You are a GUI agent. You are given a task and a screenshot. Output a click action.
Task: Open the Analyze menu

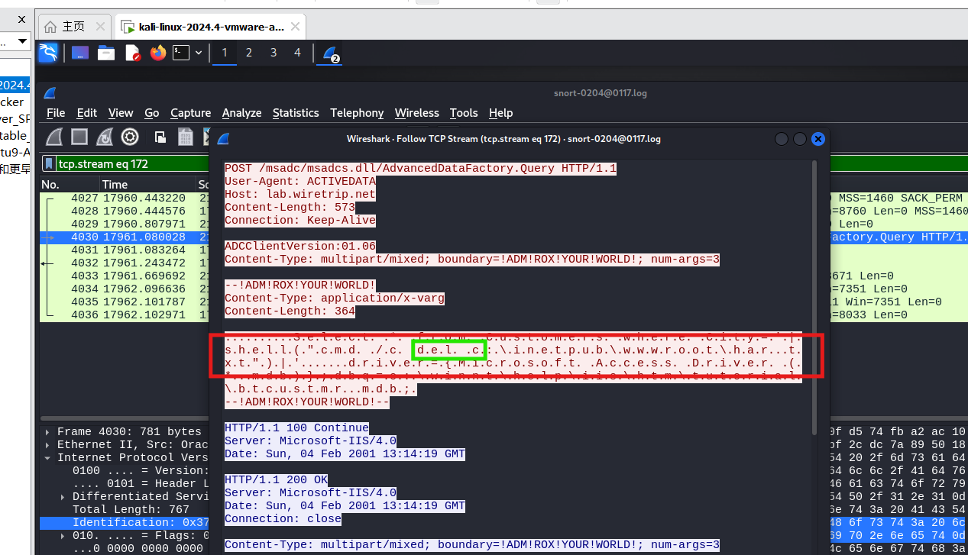coord(241,113)
